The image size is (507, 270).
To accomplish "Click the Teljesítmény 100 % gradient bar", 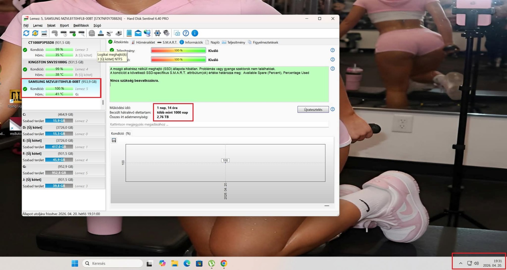I will [x=179, y=51].
